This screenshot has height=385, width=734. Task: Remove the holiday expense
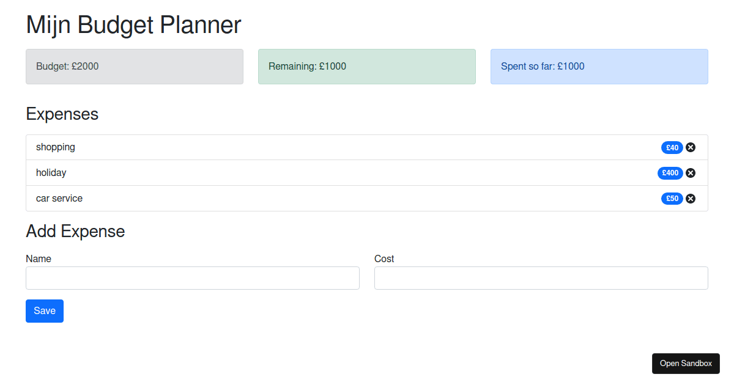690,173
